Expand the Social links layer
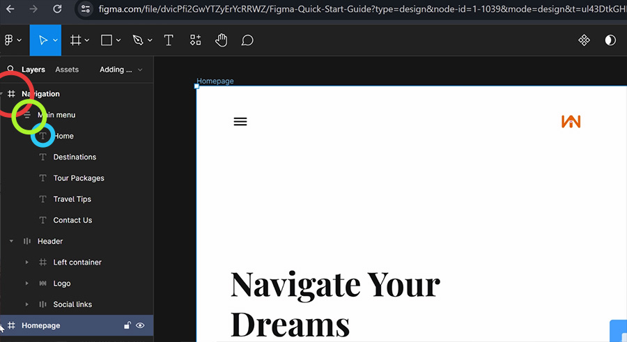This screenshot has width=627, height=342. pyautogui.click(x=26, y=304)
